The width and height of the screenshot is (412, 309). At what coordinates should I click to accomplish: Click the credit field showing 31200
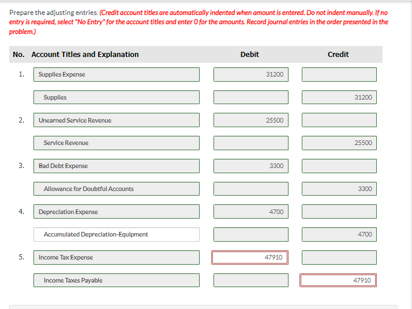click(339, 97)
